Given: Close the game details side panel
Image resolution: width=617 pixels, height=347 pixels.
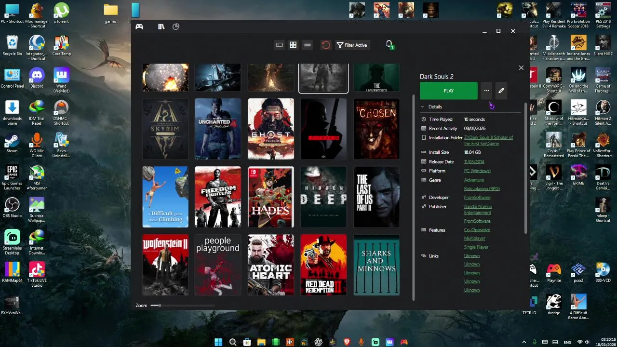Looking at the screenshot, I should (521, 68).
